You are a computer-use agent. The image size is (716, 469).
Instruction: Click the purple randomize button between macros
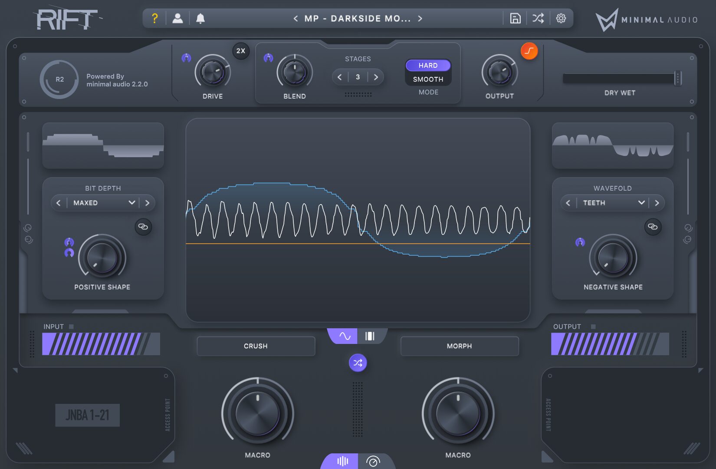click(358, 363)
